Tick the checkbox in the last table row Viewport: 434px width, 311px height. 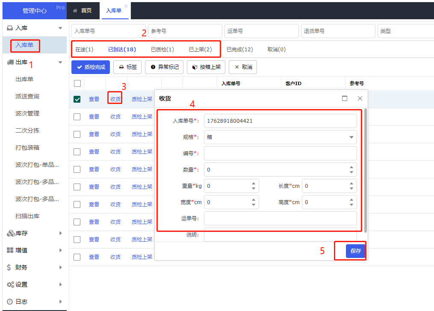(77, 257)
